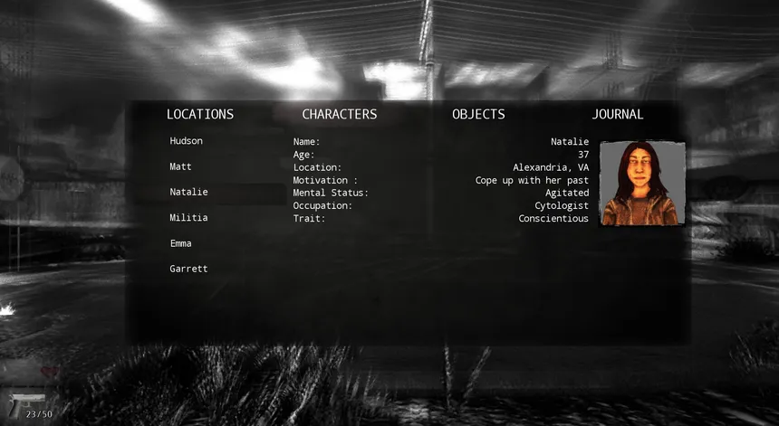Select Emma in the character list

tap(180, 243)
